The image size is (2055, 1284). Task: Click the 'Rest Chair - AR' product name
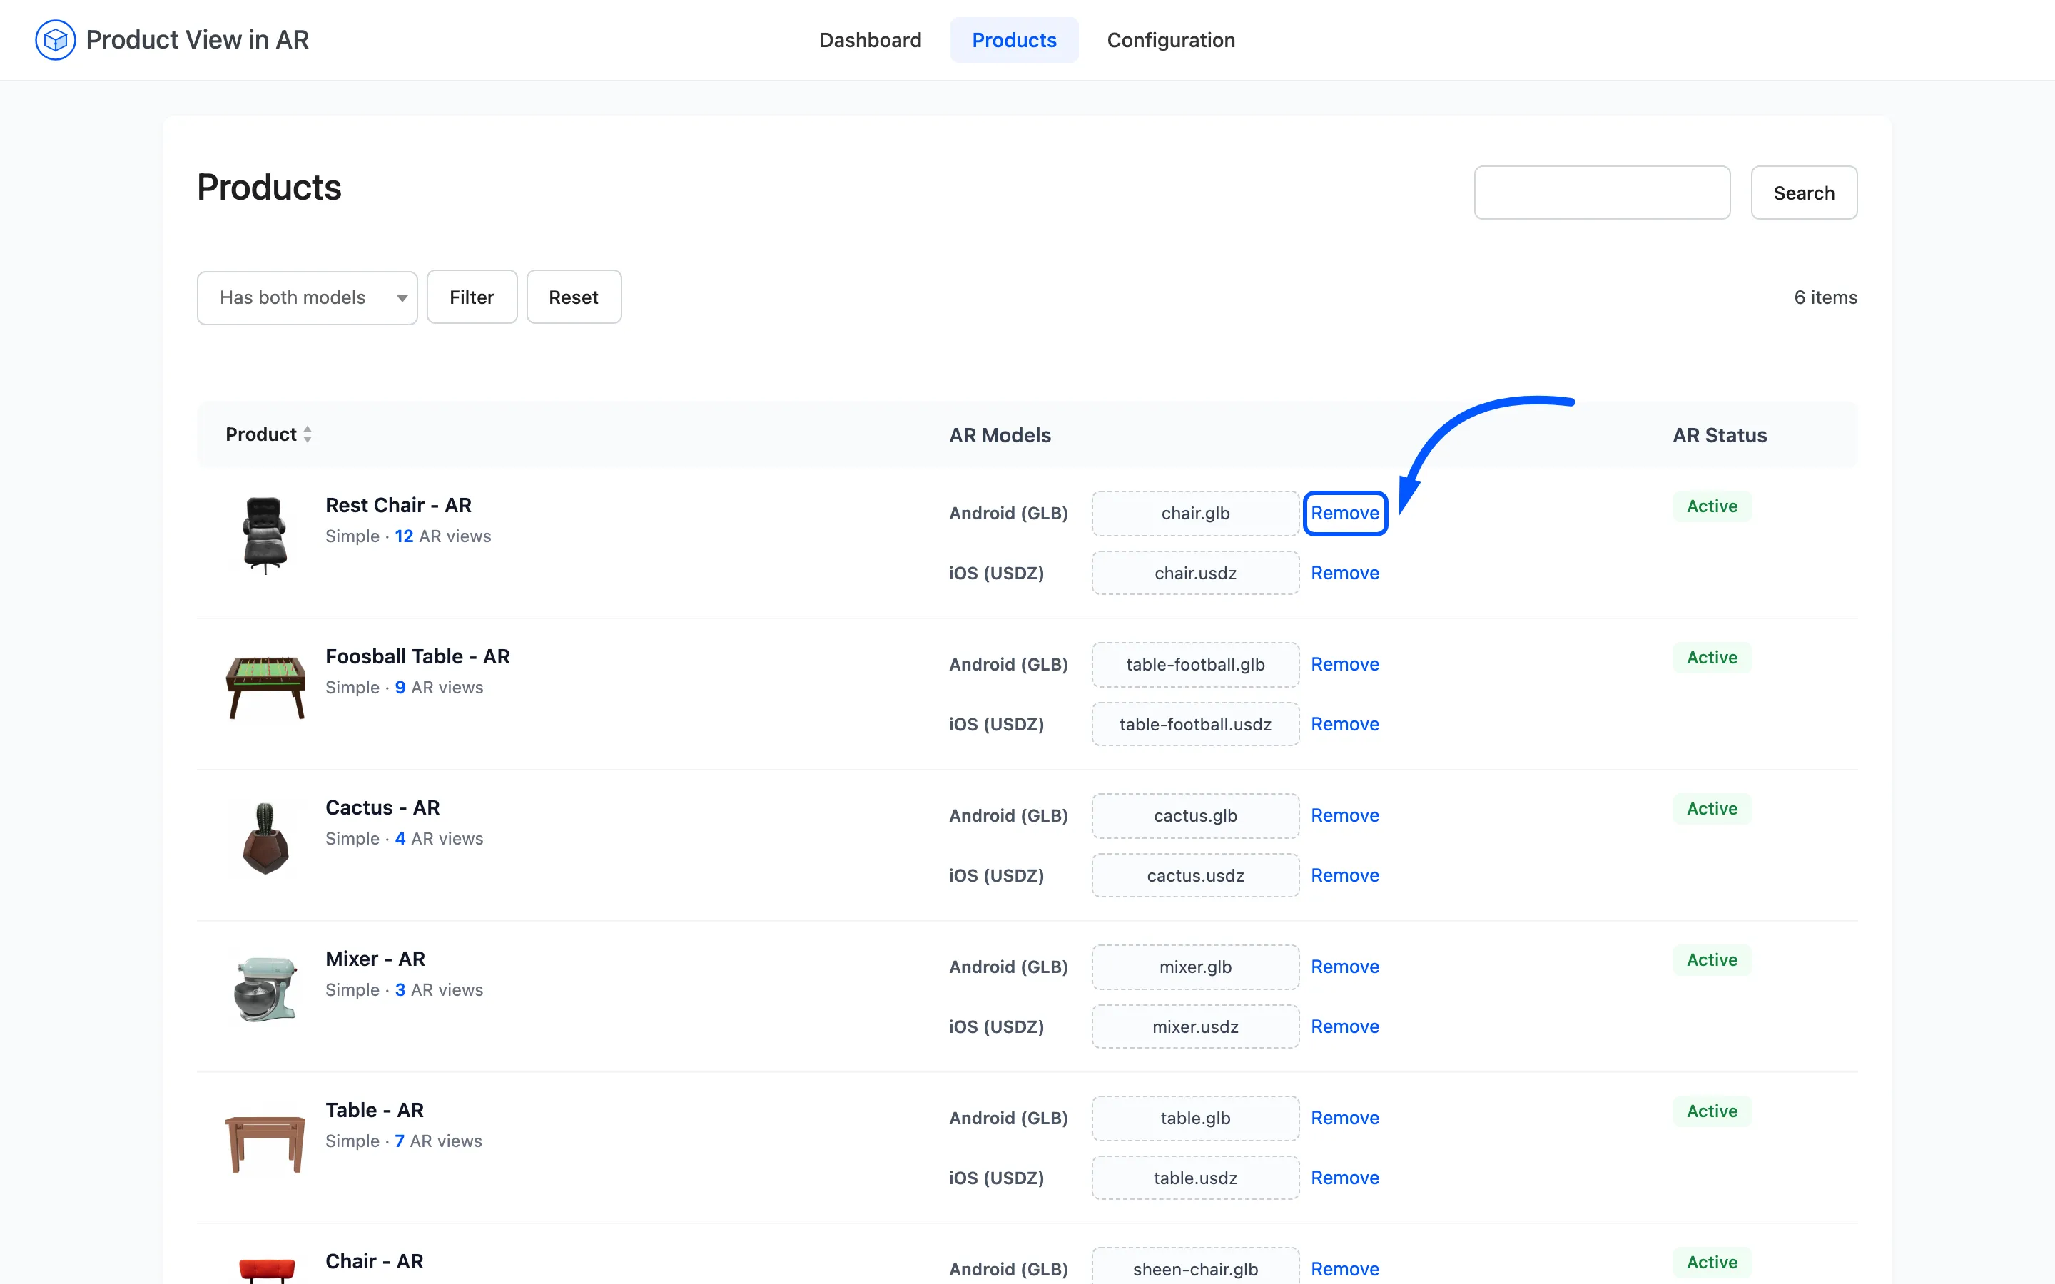tap(398, 505)
